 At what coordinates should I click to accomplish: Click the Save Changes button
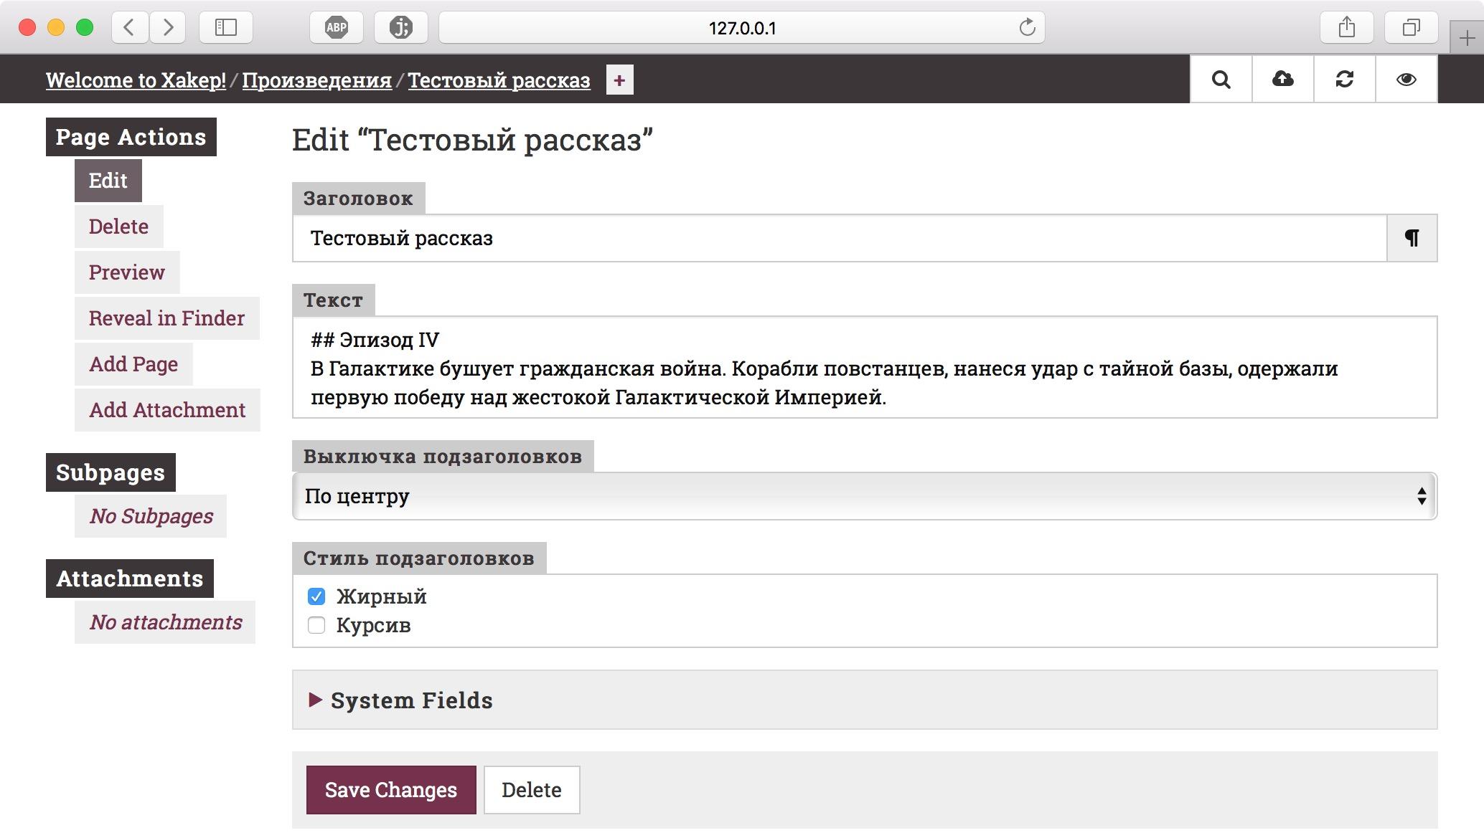tap(391, 790)
